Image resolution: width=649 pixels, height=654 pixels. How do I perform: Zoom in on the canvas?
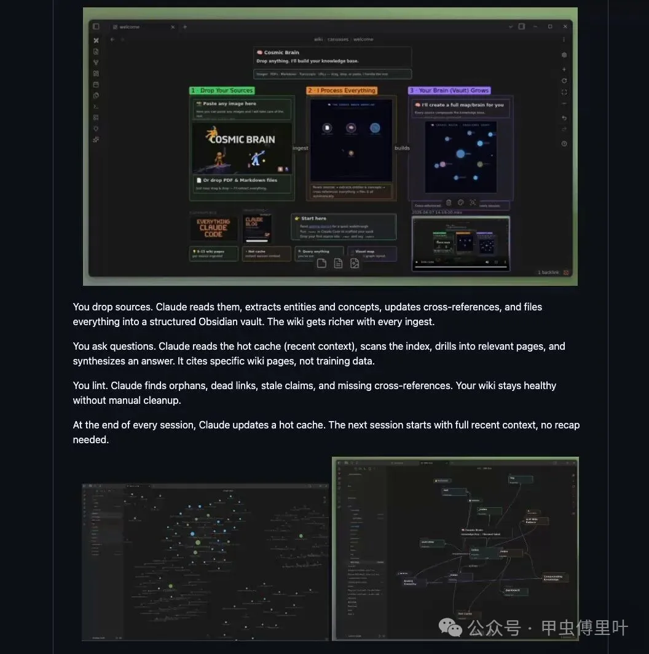point(564,69)
